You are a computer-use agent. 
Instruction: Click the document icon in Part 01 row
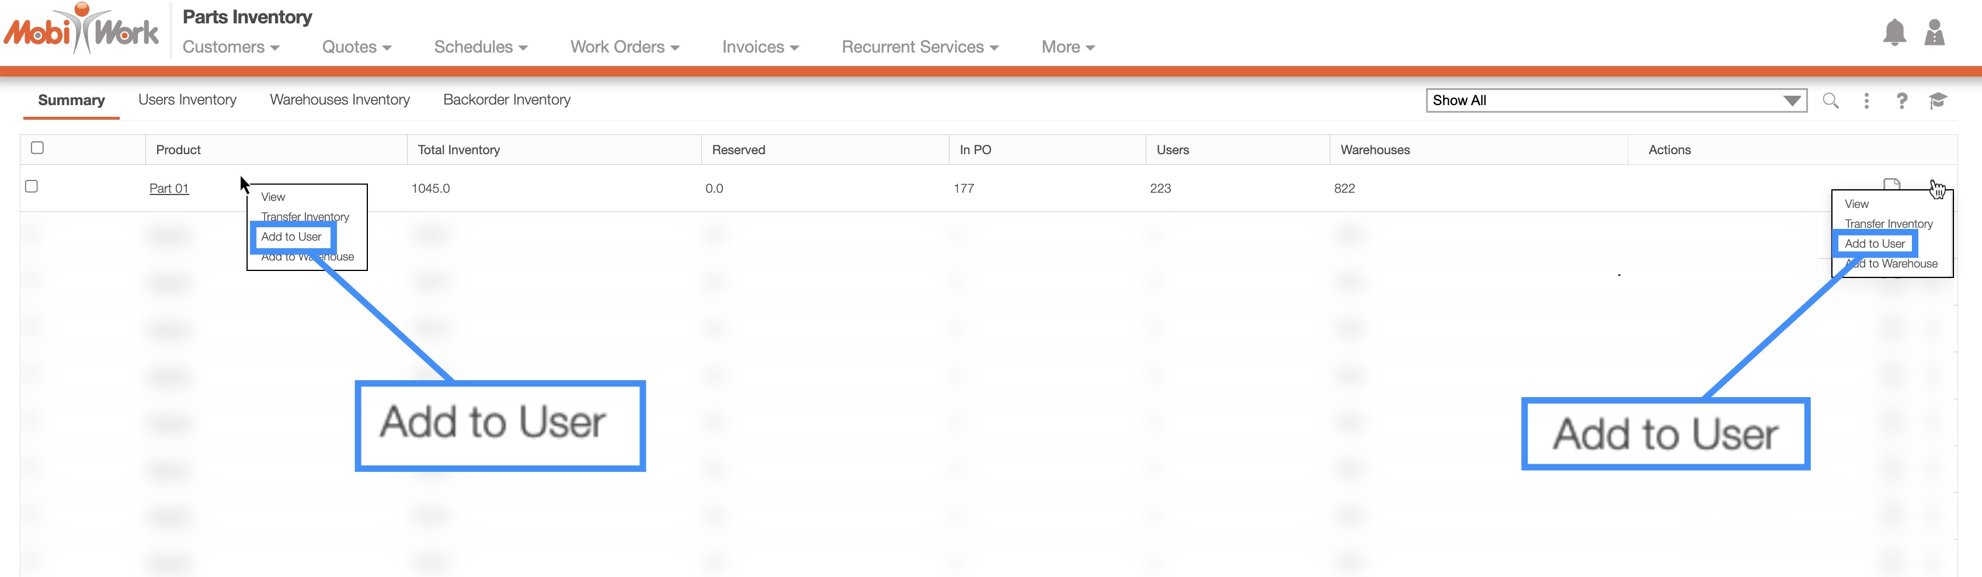pos(1891,184)
